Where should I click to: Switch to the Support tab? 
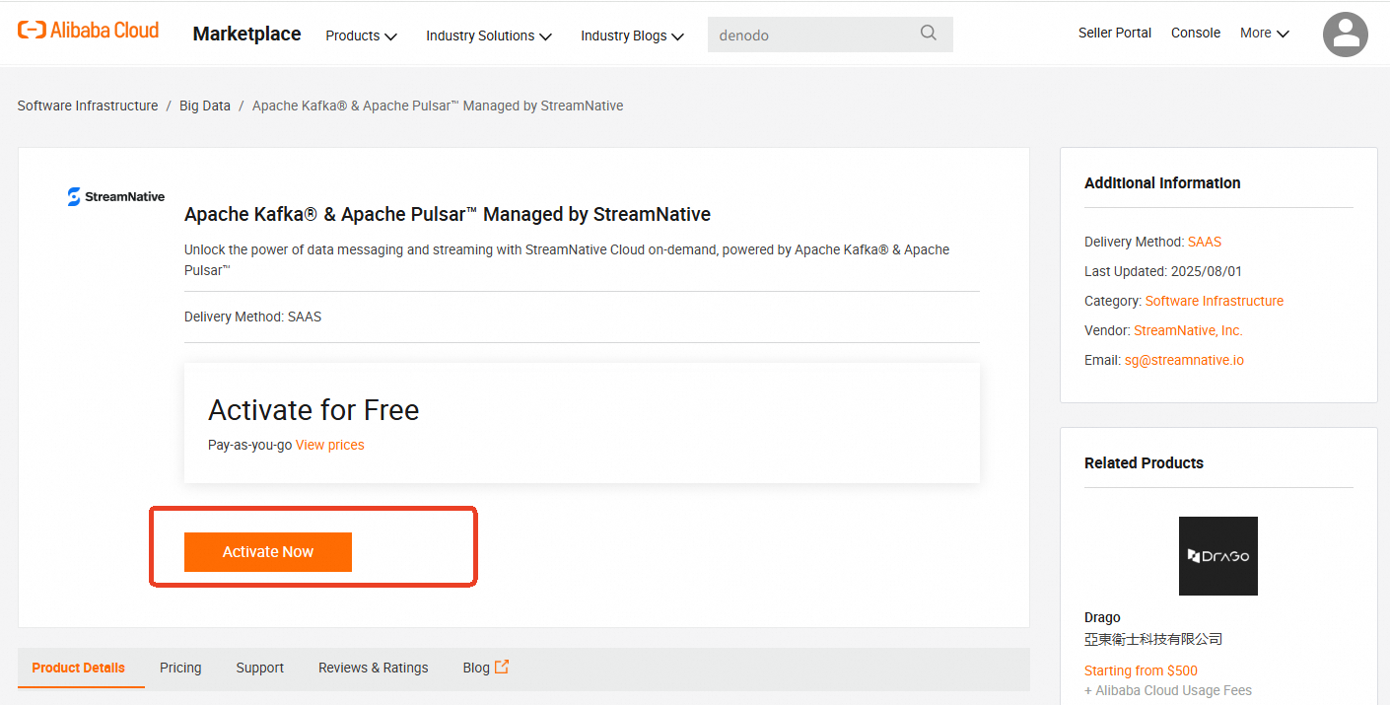[x=260, y=668]
